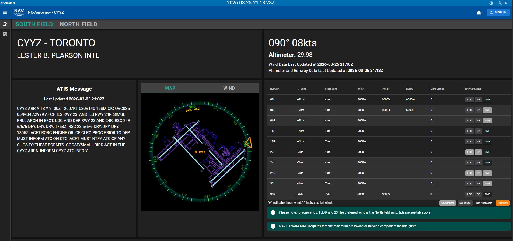The height and width of the screenshot is (241, 513).
Task: Click the RVR A column header
Action: 361,89
